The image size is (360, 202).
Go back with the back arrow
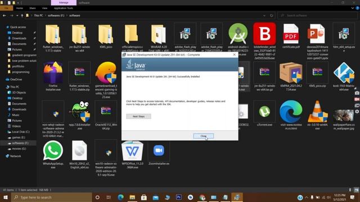click(x=4, y=16)
